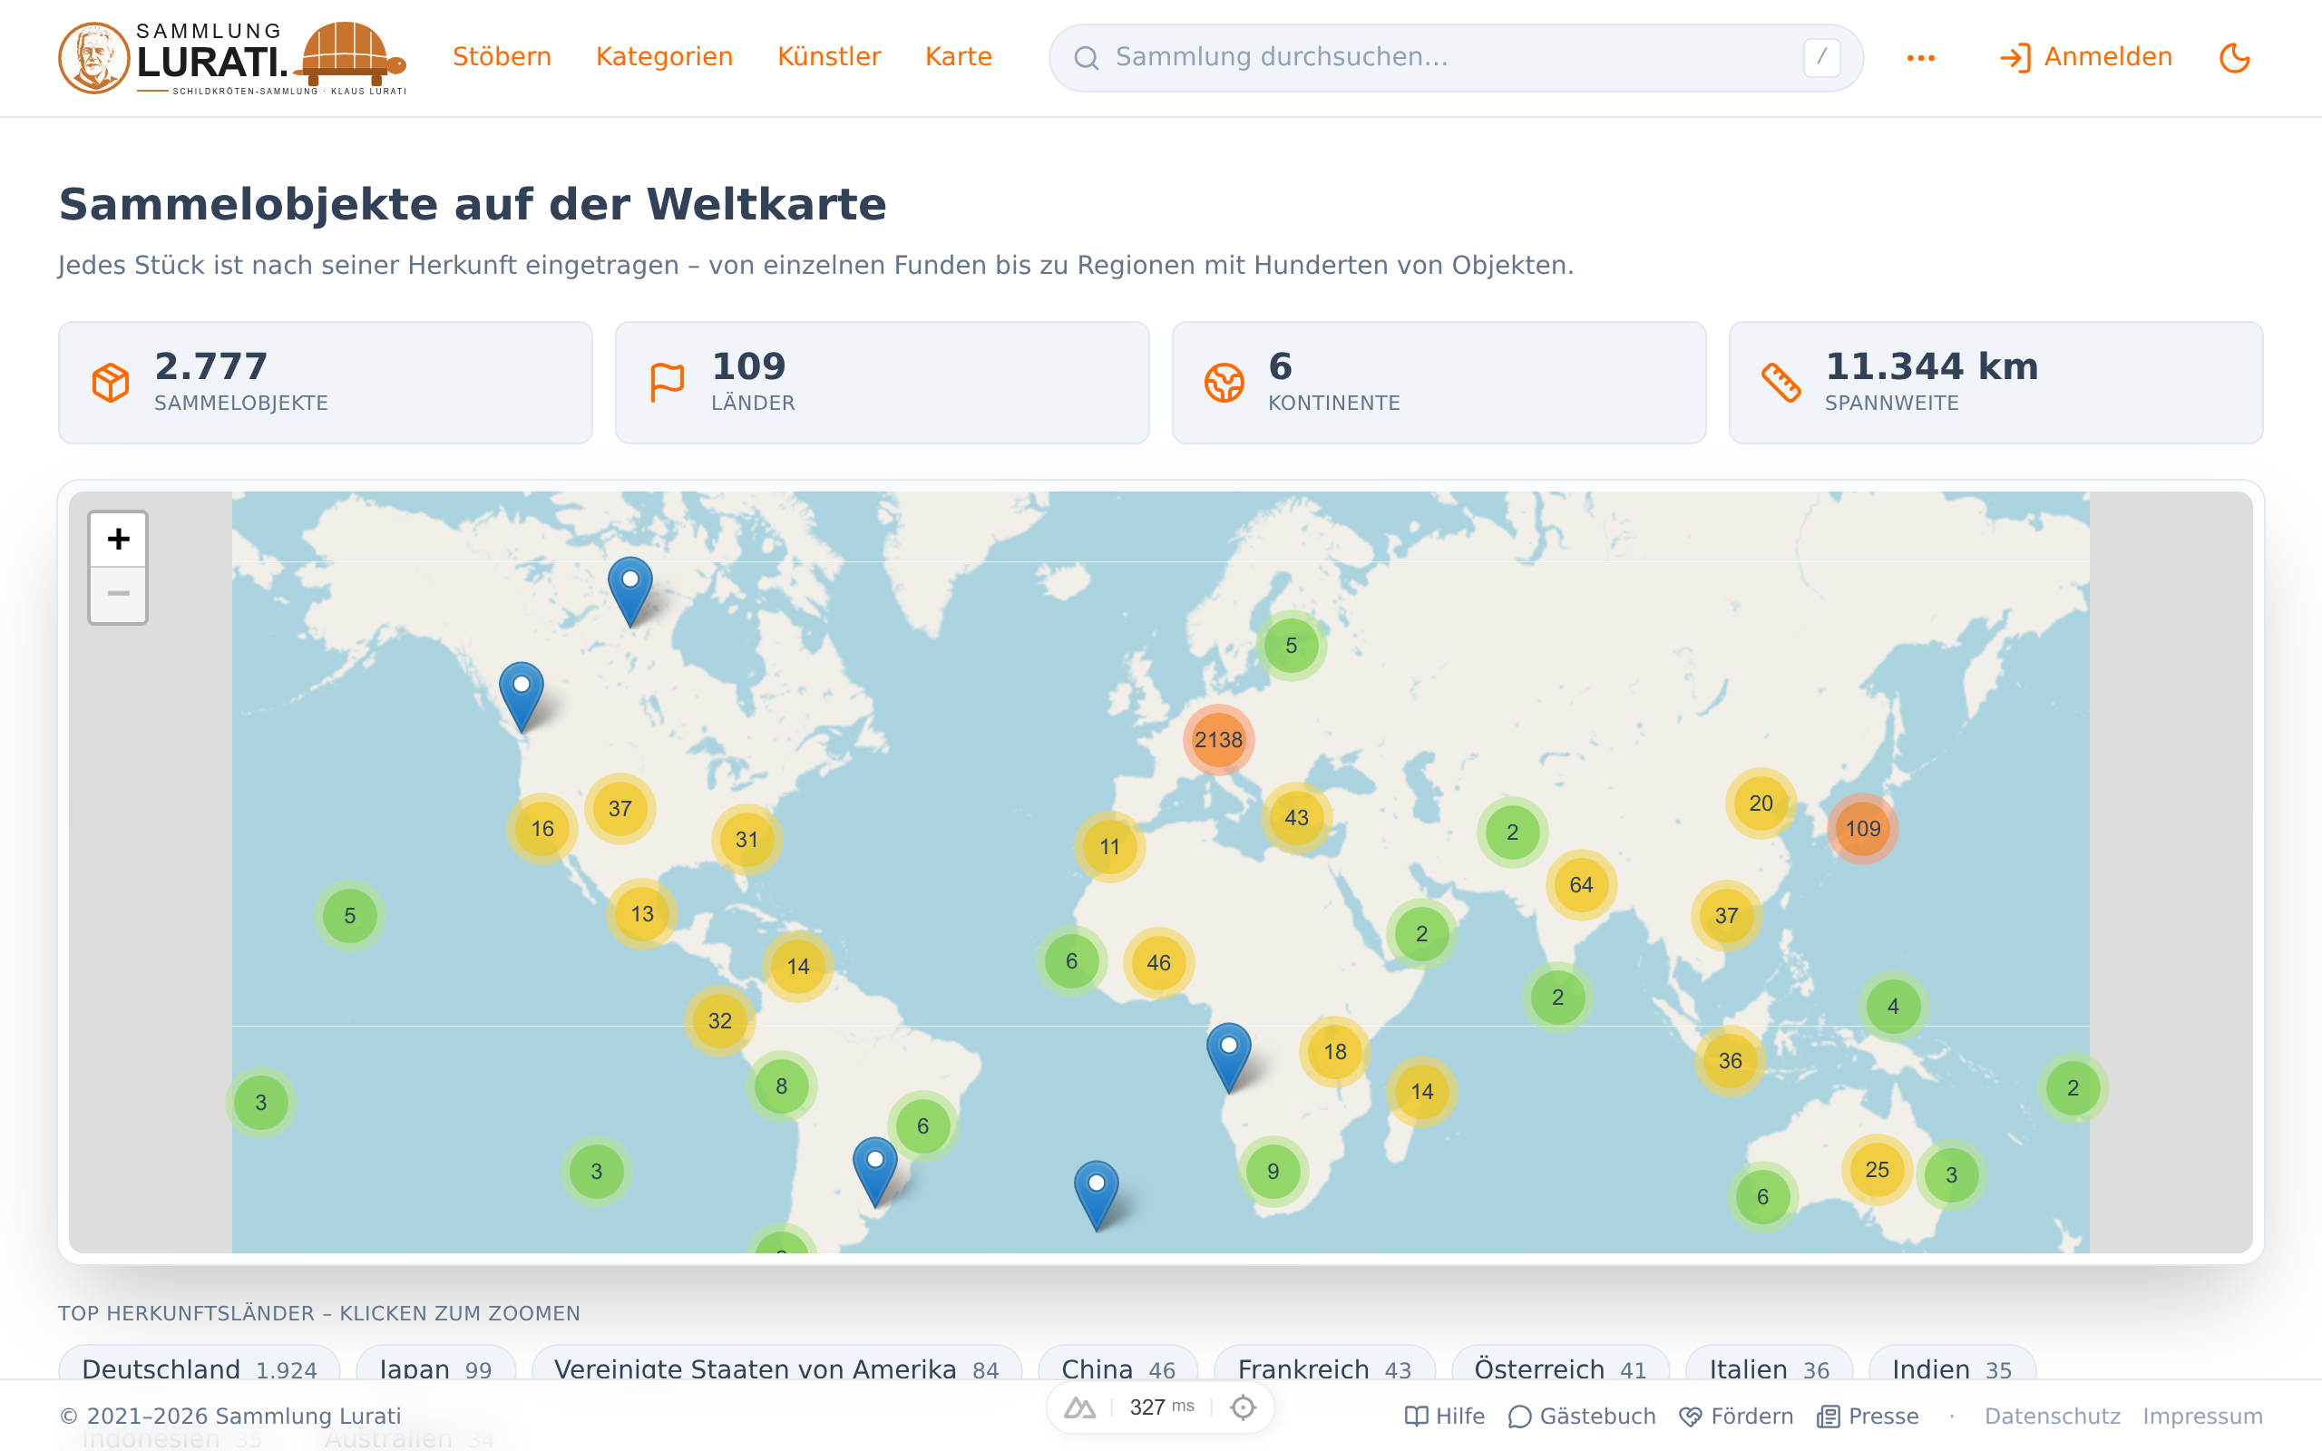Open the Datenschutz footer link
This screenshot has width=2322, height=1451.
2053,1417
